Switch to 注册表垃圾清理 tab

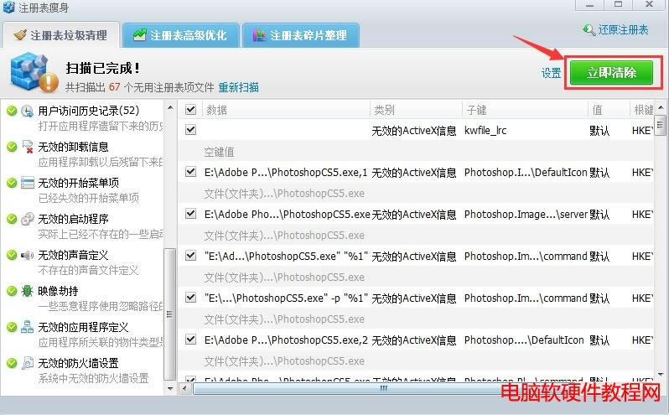coord(61,35)
